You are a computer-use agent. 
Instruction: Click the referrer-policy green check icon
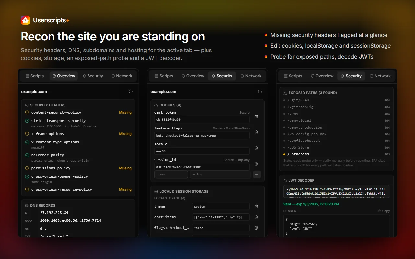(27, 155)
